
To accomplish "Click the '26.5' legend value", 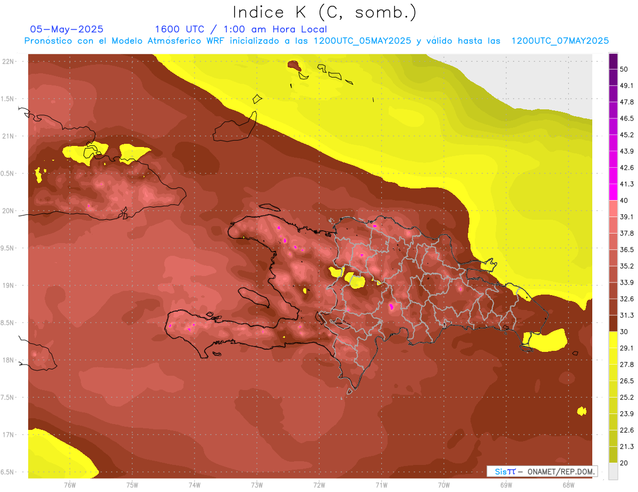I will click(626, 381).
